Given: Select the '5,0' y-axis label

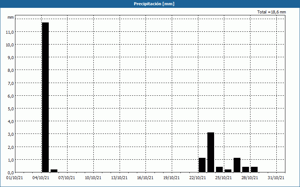Looking at the screenshot, I should [x=11, y=109].
